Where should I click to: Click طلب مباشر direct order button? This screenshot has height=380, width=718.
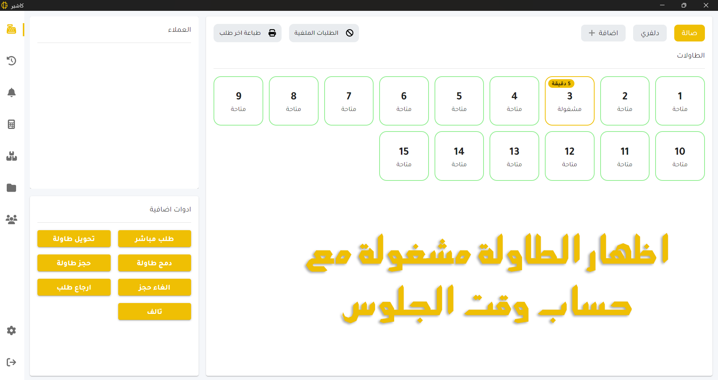click(154, 238)
